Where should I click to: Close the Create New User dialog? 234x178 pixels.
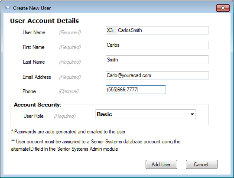(x=223, y=8)
